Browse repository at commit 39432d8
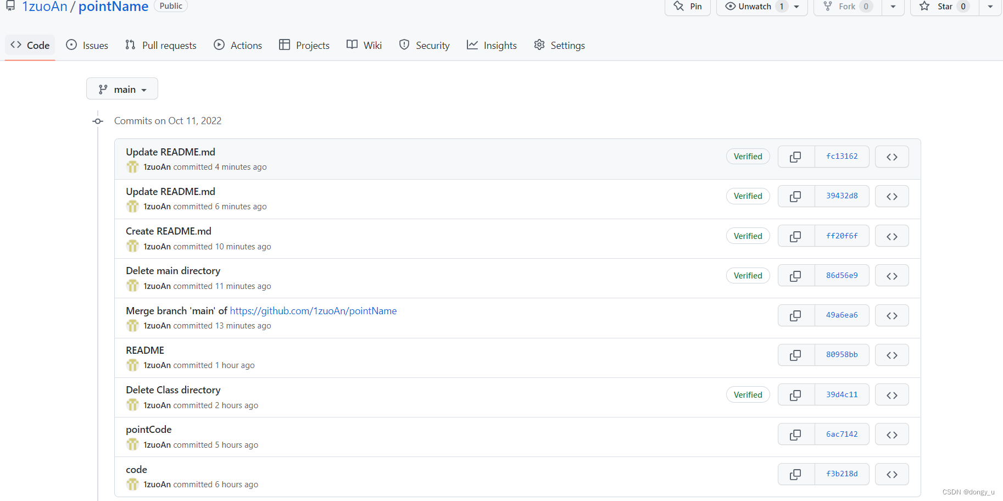 click(x=891, y=196)
